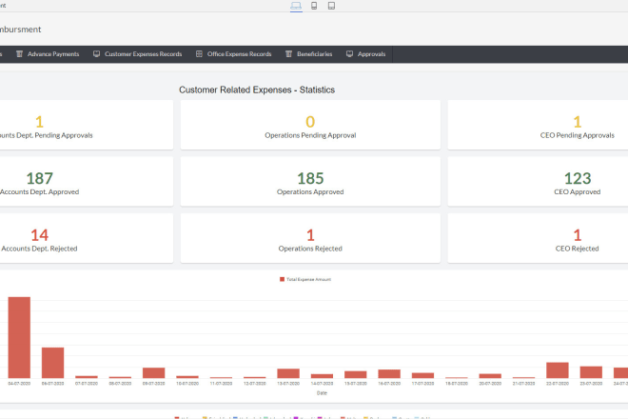Click the Beneficiaries nav icon

pos(288,54)
